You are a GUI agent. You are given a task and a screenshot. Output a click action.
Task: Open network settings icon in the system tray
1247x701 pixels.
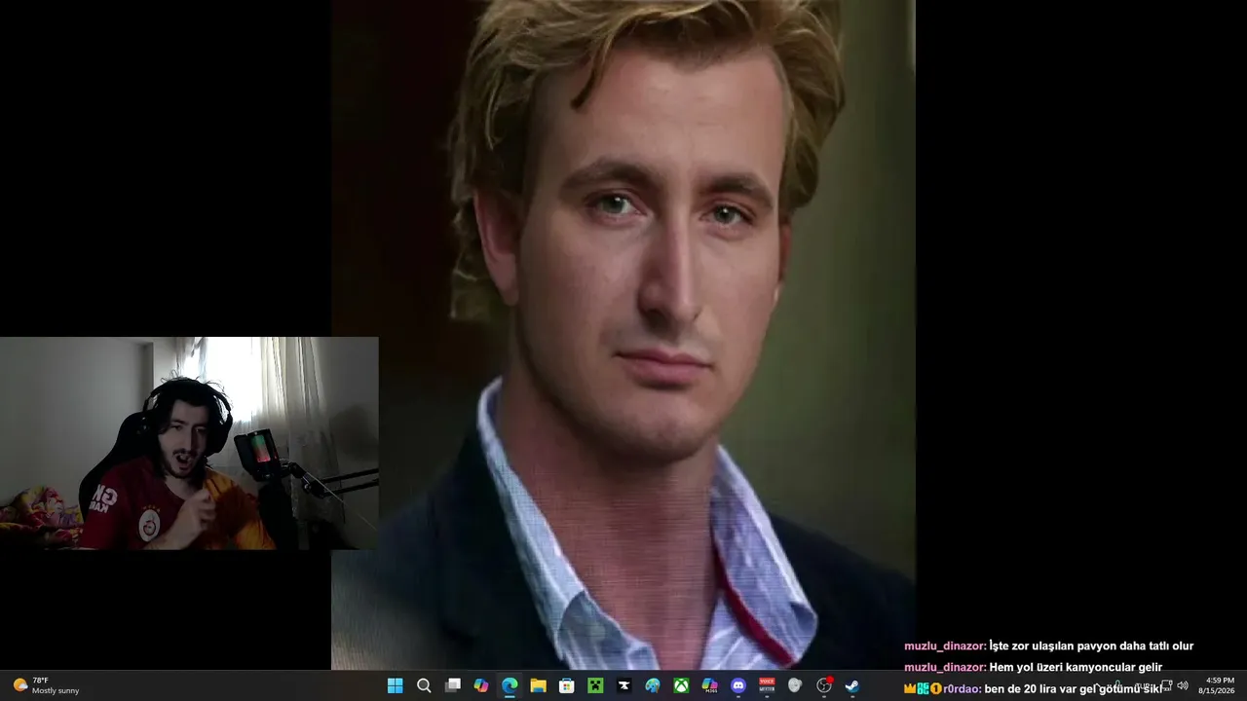click(1166, 685)
